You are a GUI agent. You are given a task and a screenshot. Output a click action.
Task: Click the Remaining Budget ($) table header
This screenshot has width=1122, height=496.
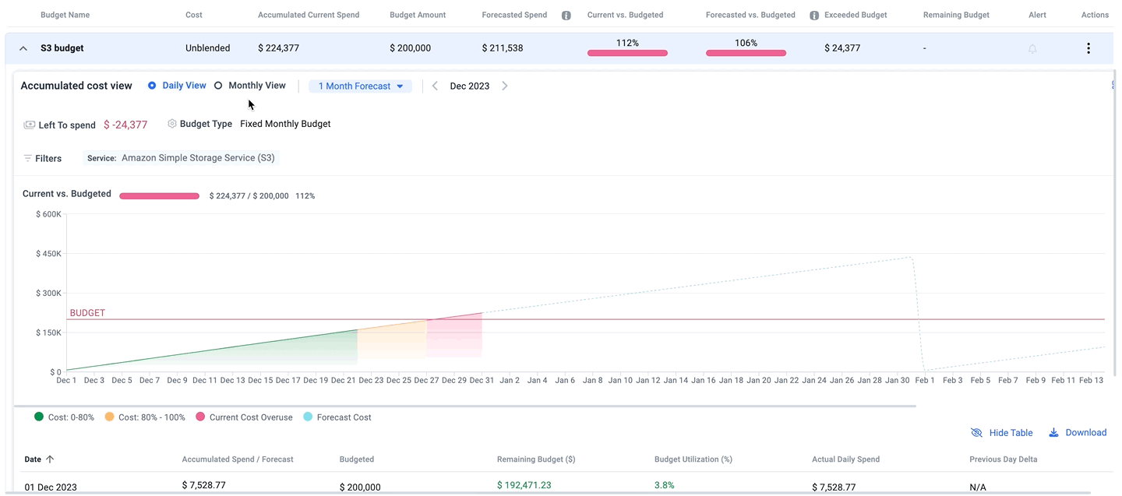536,459
